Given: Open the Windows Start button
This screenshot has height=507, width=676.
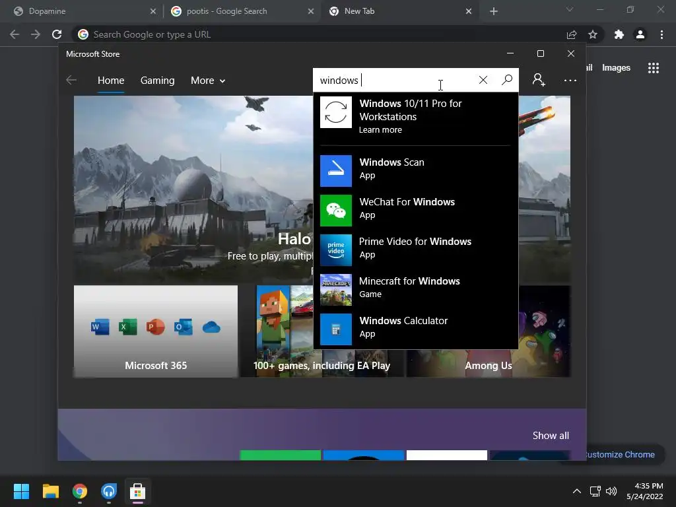Looking at the screenshot, I should click(x=21, y=491).
